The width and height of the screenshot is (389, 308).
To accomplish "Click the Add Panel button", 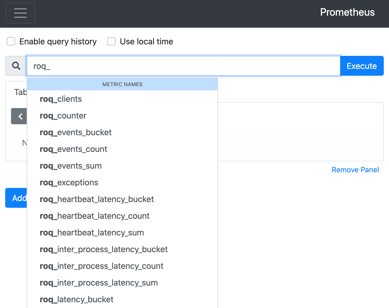I will click(x=16, y=198).
